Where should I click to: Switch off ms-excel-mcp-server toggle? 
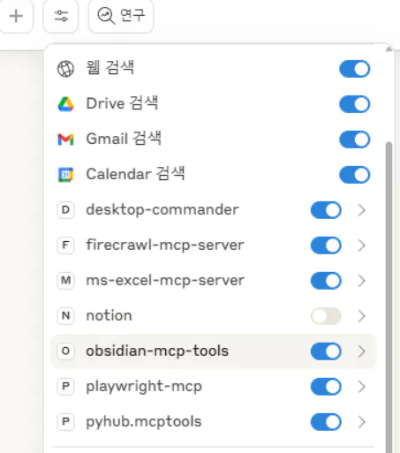tap(326, 281)
